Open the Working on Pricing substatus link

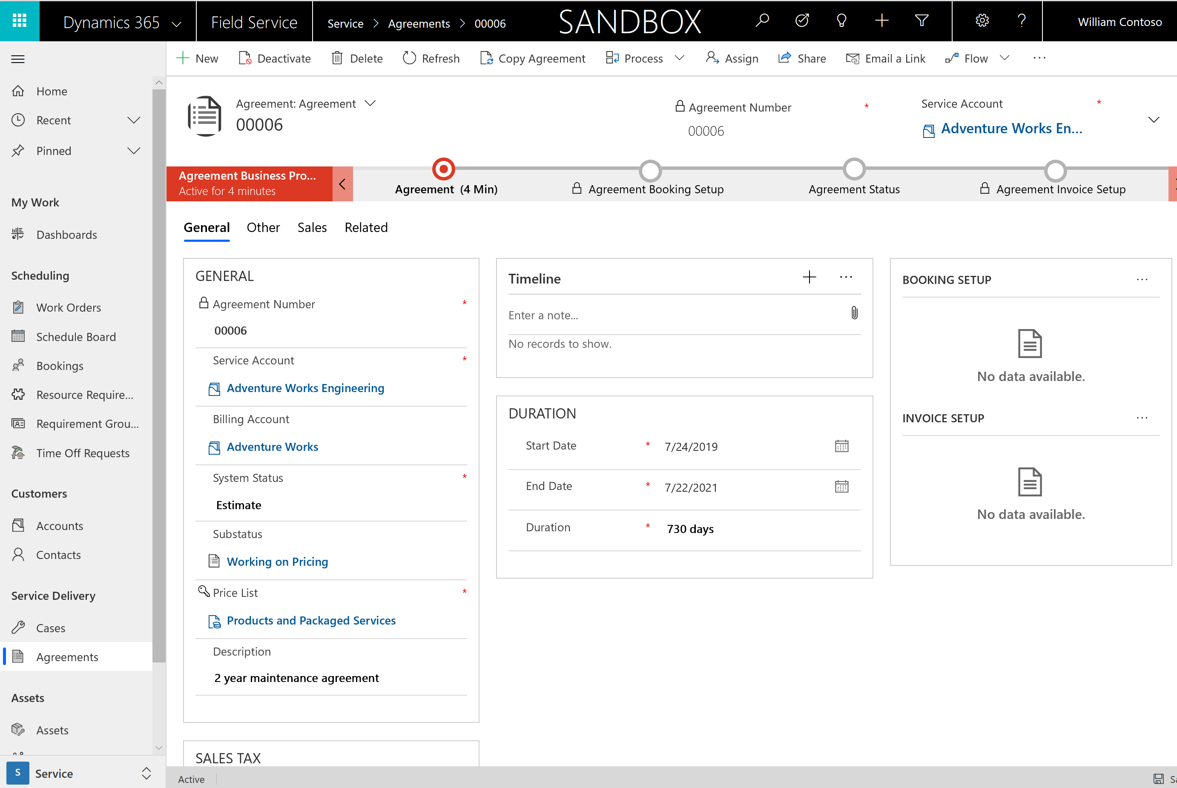[276, 561]
